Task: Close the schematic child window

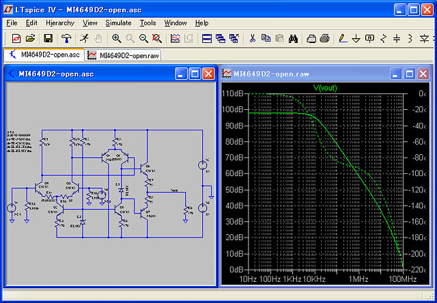Action: click(208, 74)
